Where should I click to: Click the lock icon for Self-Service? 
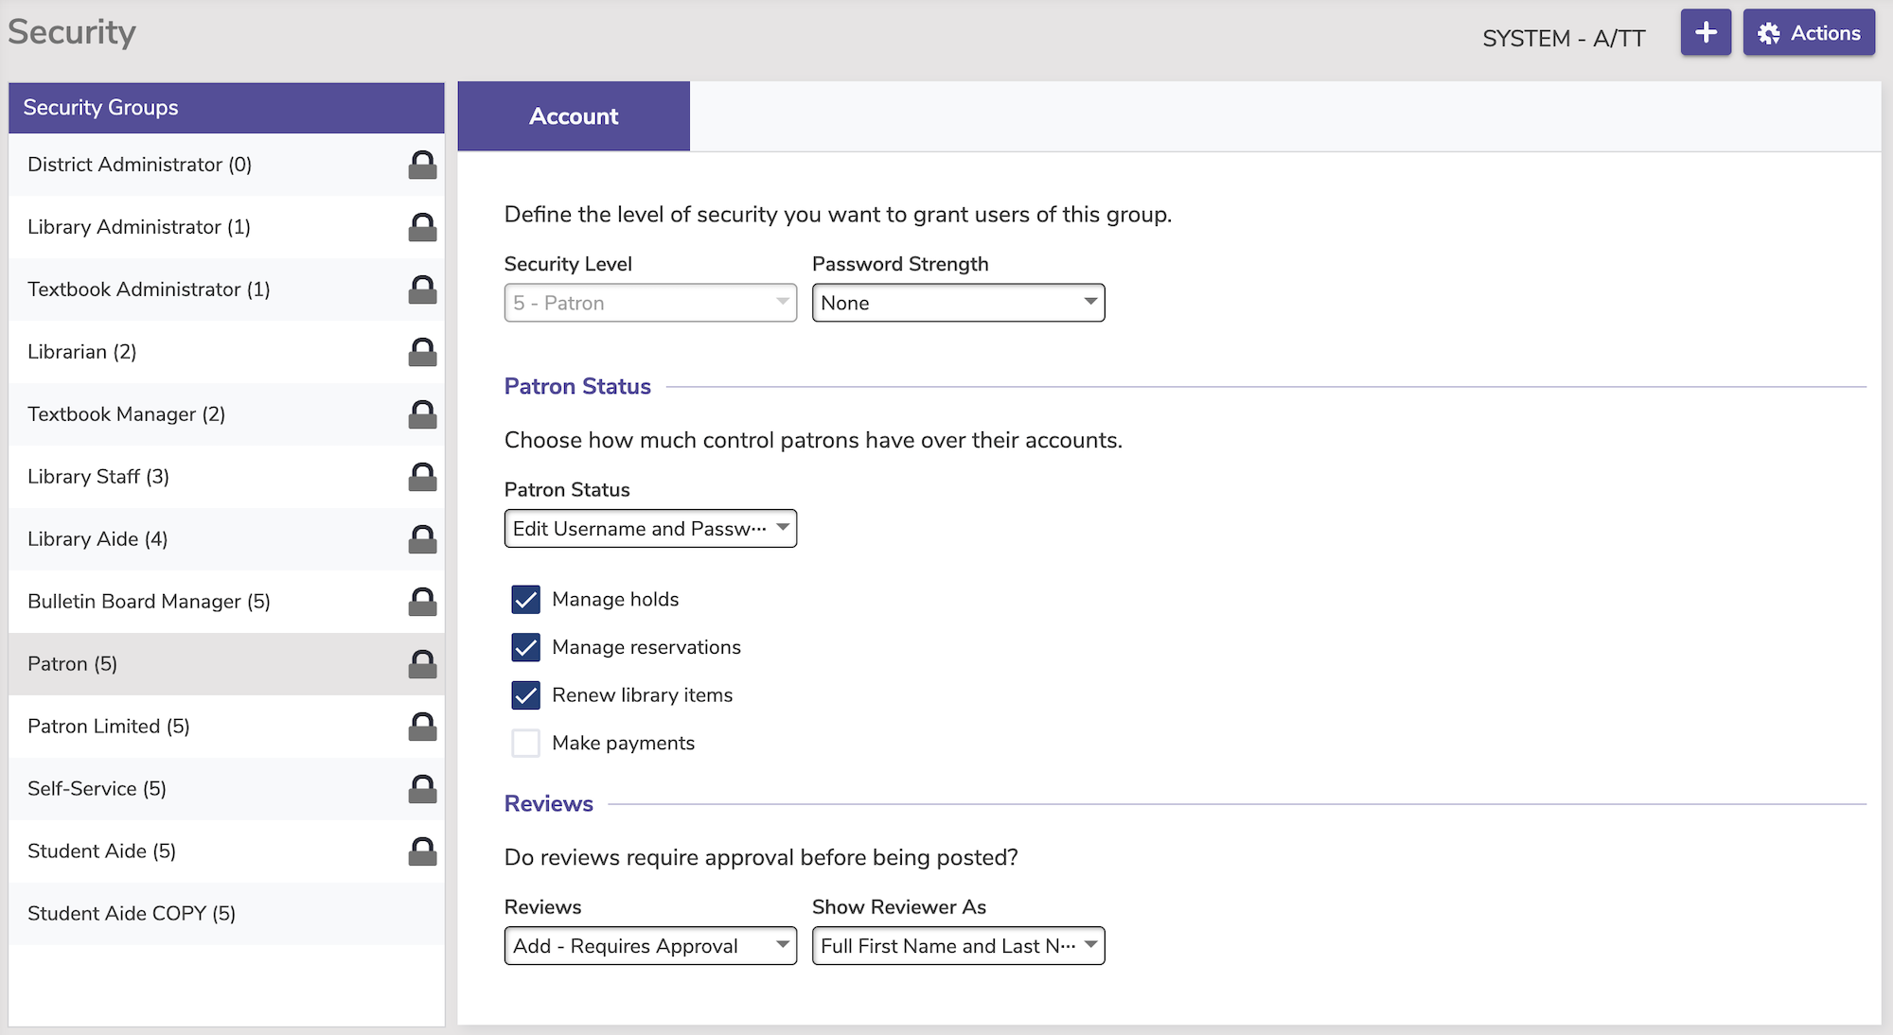pyautogui.click(x=422, y=789)
